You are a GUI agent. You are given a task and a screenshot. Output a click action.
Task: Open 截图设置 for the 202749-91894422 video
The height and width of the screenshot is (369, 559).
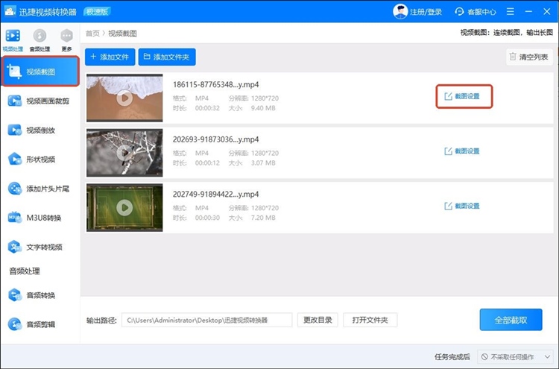(462, 206)
